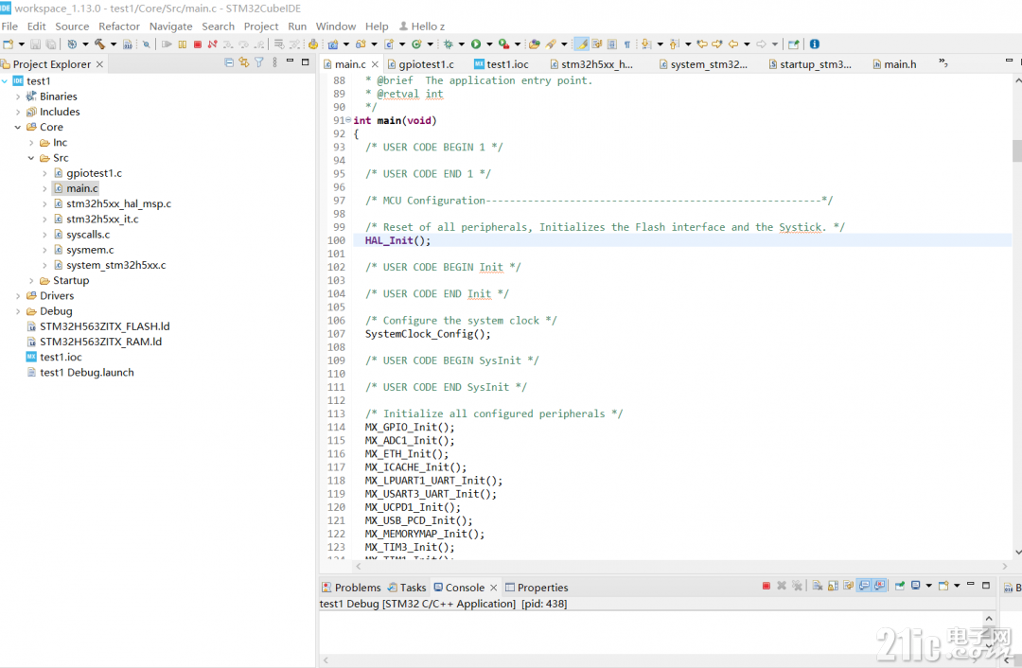The image size is (1022, 668).
Task: Open the Source menu
Action: coord(72,26)
